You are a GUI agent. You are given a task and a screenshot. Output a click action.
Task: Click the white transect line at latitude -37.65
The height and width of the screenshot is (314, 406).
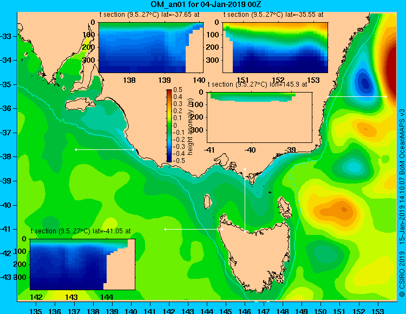(x=104, y=149)
